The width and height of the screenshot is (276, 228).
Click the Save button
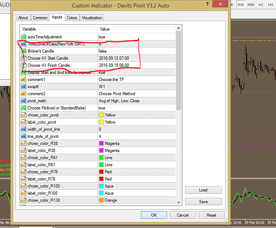(203, 202)
